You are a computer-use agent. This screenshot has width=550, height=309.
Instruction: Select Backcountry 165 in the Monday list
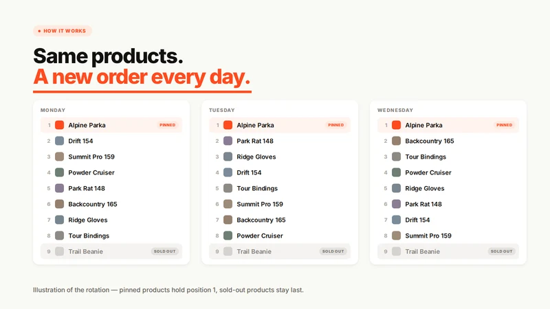point(111,204)
